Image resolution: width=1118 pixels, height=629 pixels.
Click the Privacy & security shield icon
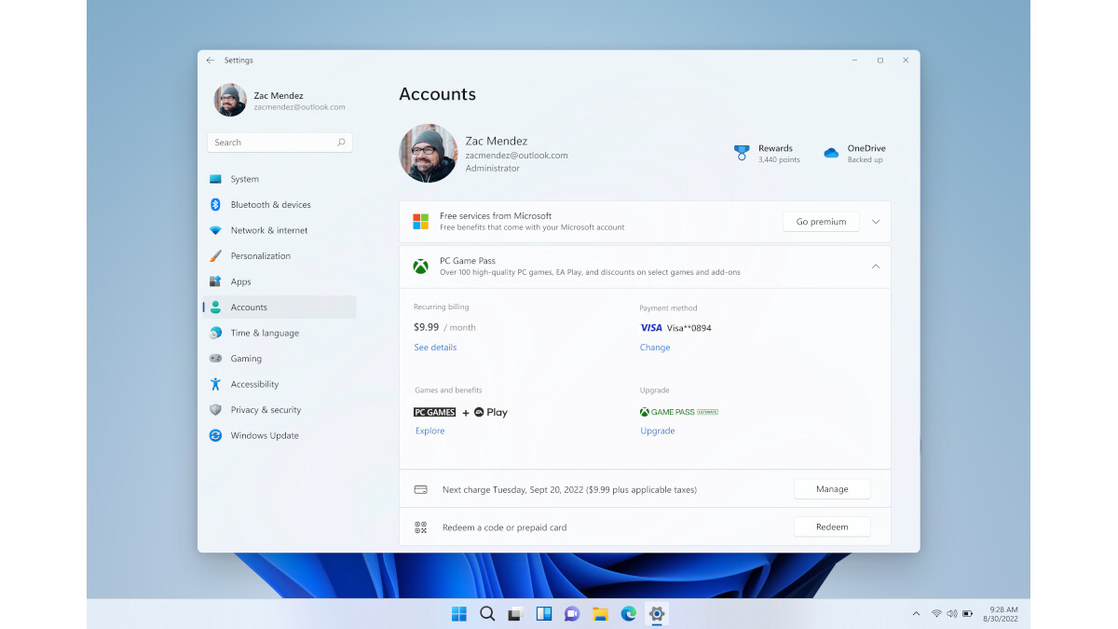click(x=217, y=409)
